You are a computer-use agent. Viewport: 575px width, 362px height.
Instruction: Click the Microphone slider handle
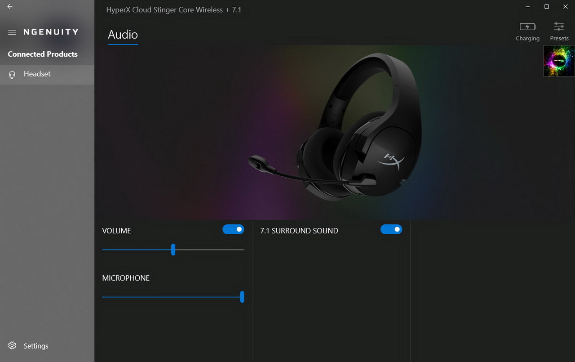pos(242,297)
